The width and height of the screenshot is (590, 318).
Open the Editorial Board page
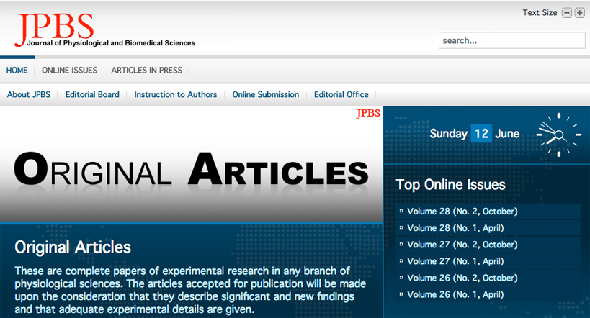click(92, 94)
